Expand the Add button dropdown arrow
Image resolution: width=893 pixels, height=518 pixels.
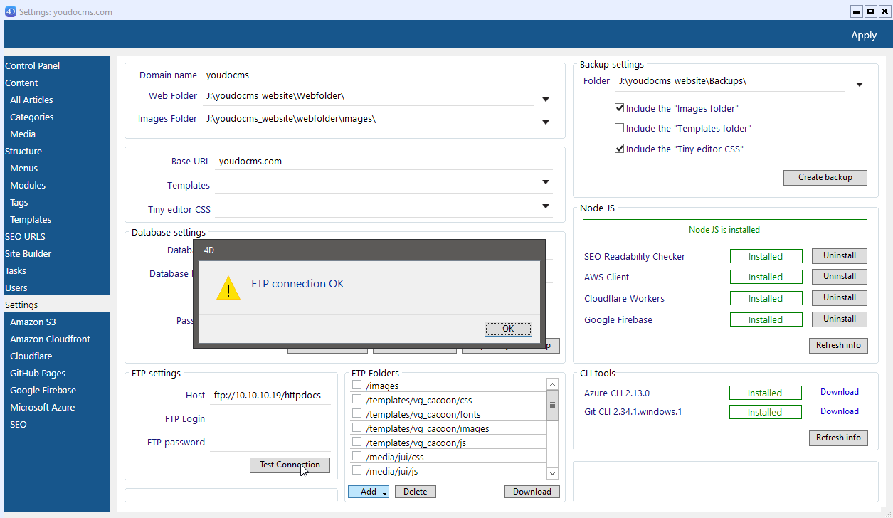pyautogui.click(x=384, y=492)
